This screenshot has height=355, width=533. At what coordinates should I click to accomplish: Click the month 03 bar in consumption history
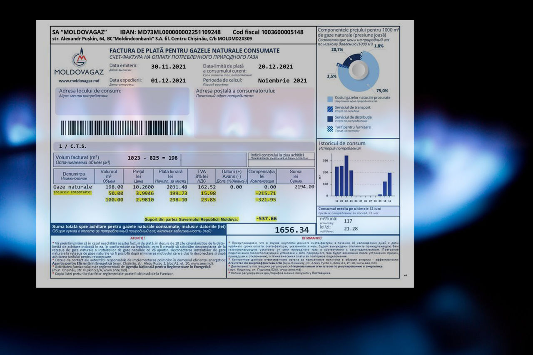pyautogui.click(x=351, y=183)
